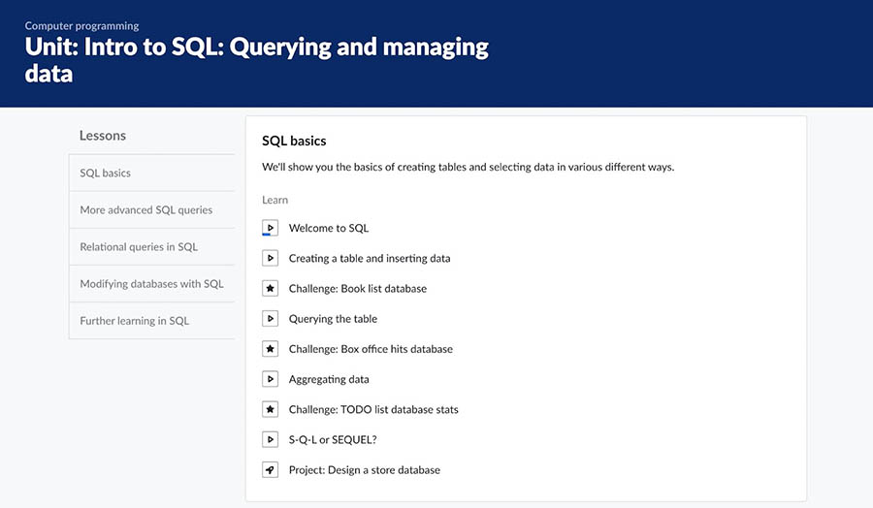The image size is (873, 508).
Task: Click rocket icon for Design a store database
Action: coord(271,469)
